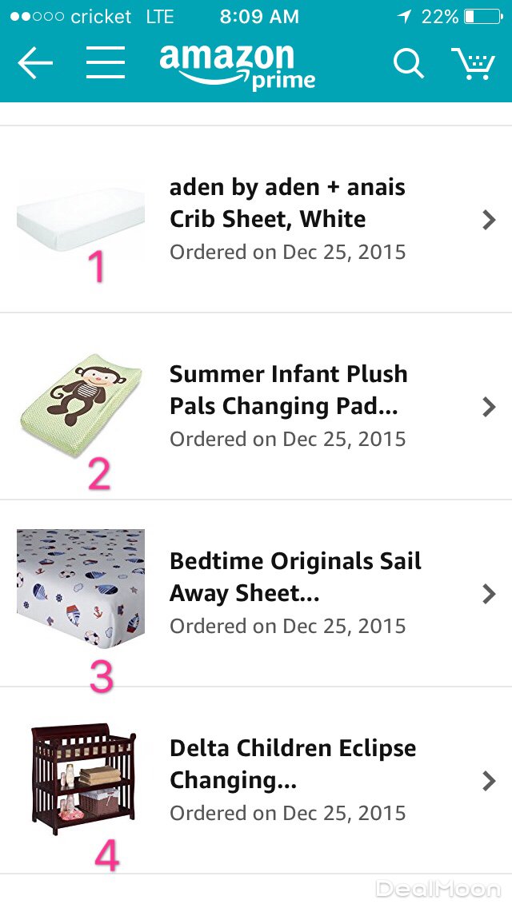Image resolution: width=512 pixels, height=908 pixels.
Task: Tap the cellular signal strength dots
Action: [38, 17]
